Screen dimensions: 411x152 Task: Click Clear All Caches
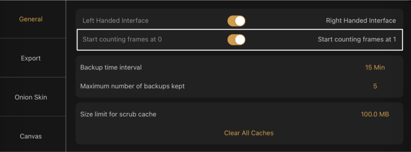(x=249, y=133)
